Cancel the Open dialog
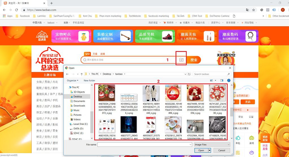The image size is (289, 157). (x=222, y=150)
